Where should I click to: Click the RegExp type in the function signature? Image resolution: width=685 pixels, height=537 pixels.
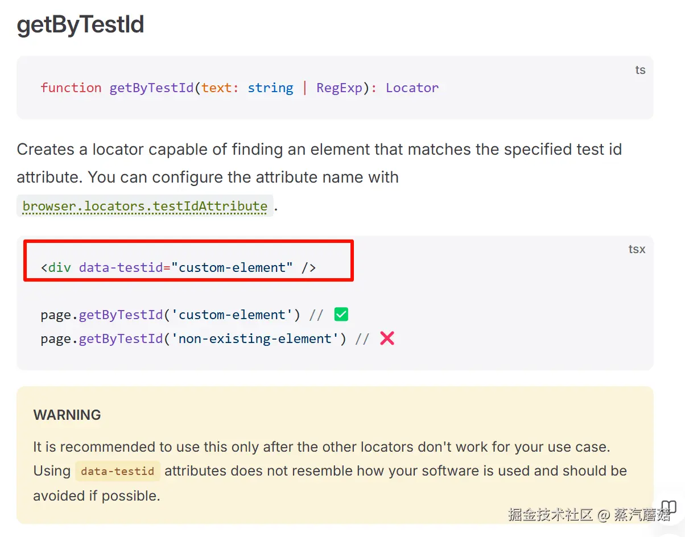tap(339, 88)
